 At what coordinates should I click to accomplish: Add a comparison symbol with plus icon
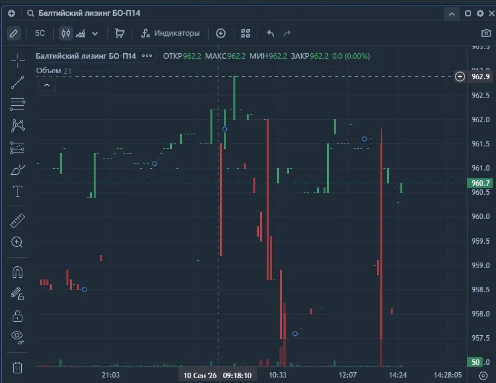[x=221, y=33]
